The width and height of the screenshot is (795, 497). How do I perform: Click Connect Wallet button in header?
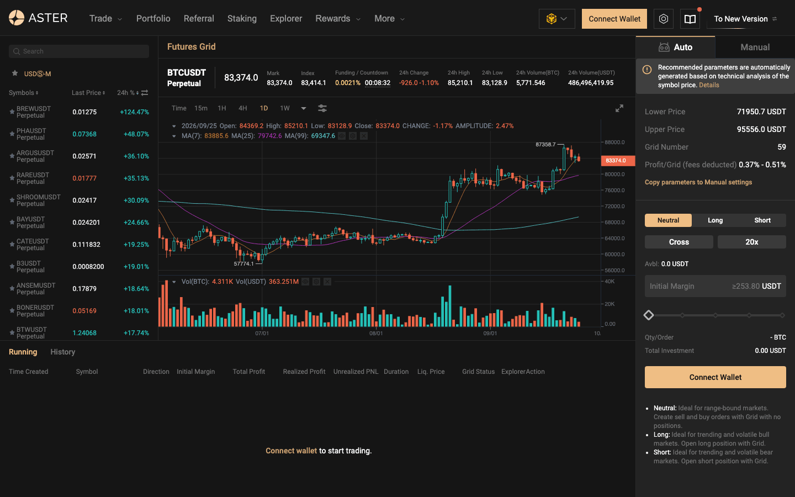click(614, 19)
